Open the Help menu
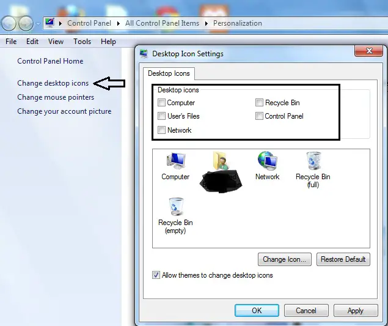Screen dimensions: 388x326 coord(108,42)
